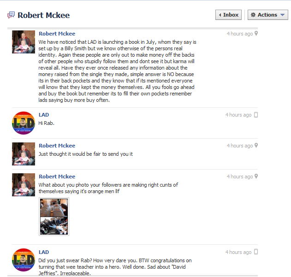This screenshot has height=277, width=291.
Task: Open Robert Mckee's profile from first message
Action: [x=57, y=34]
